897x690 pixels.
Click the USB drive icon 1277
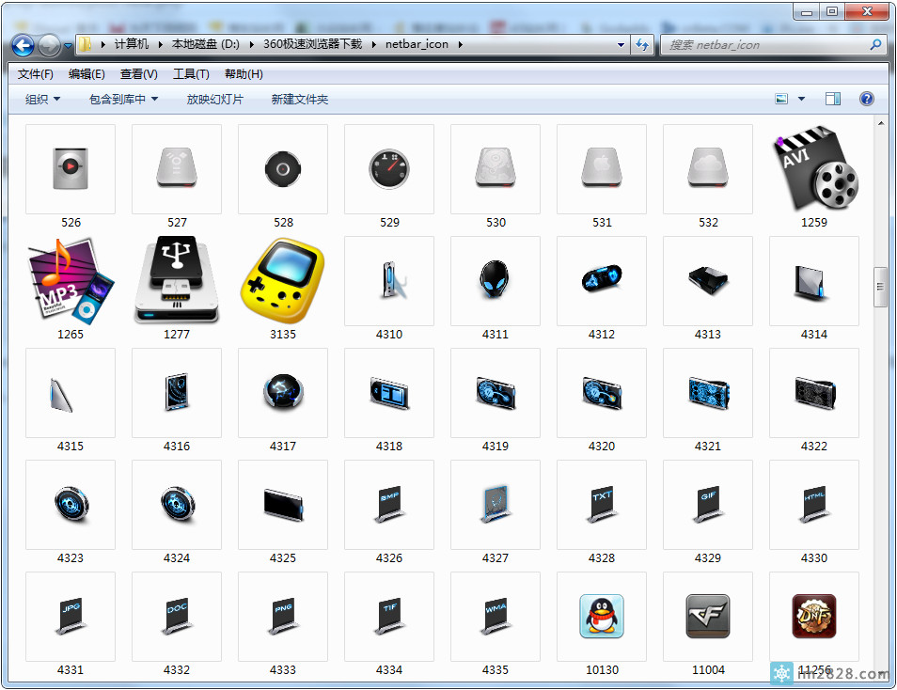[x=177, y=280]
